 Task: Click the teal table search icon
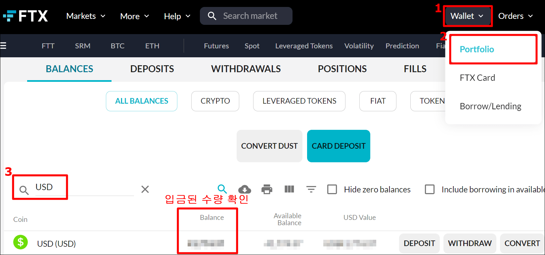pyautogui.click(x=222, y=189)
